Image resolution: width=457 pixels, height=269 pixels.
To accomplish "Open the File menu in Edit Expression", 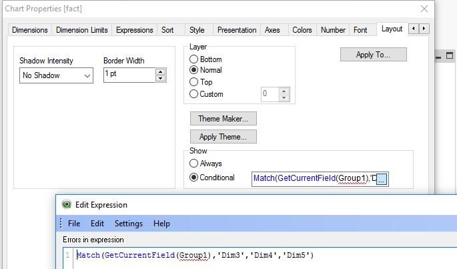I will 74,224.
